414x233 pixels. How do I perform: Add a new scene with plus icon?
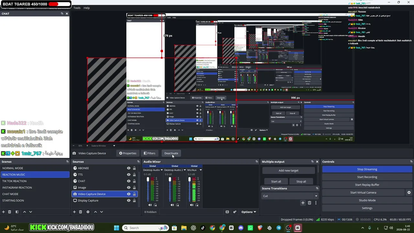coord(4,212)
